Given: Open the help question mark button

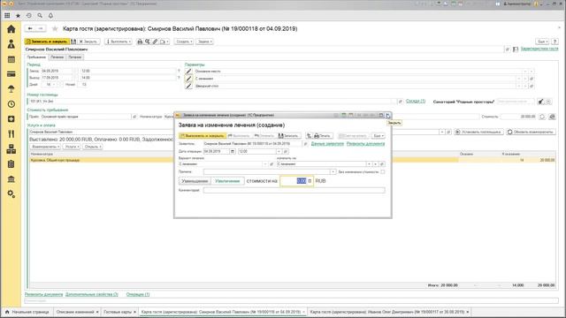Looking at the screenshot, I should [x=555, y=42].
